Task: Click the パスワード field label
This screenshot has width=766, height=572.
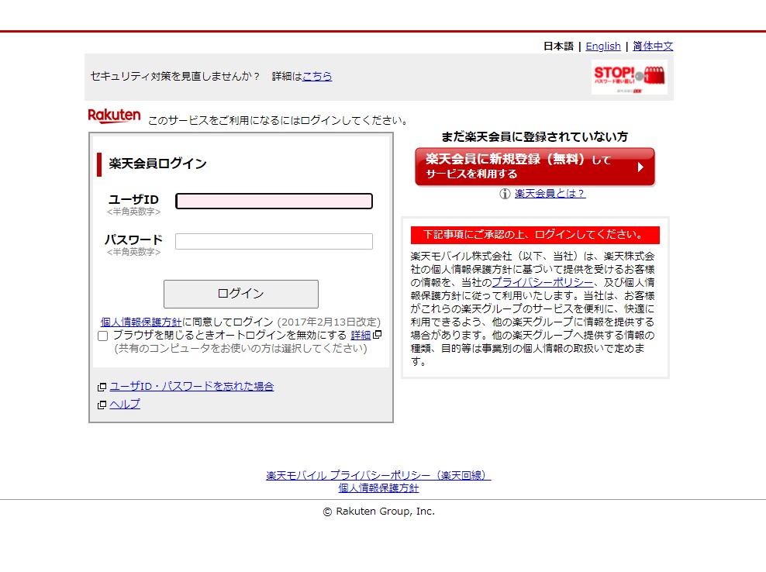Action: click(133, 239)
